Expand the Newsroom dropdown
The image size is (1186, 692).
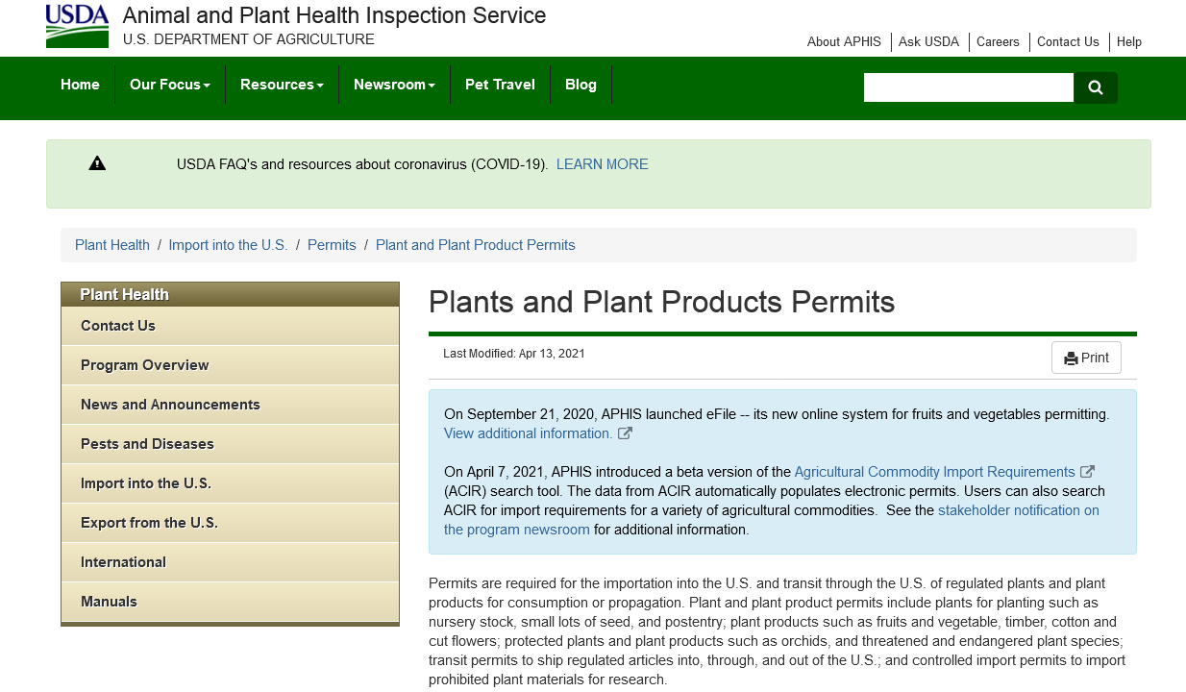pyautogui.click(x=394, y=85)
